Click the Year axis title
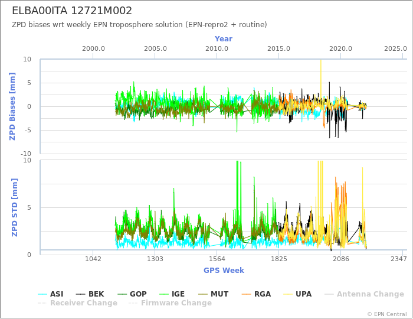Viewport: 413px width, 319px height. (224, 39)
